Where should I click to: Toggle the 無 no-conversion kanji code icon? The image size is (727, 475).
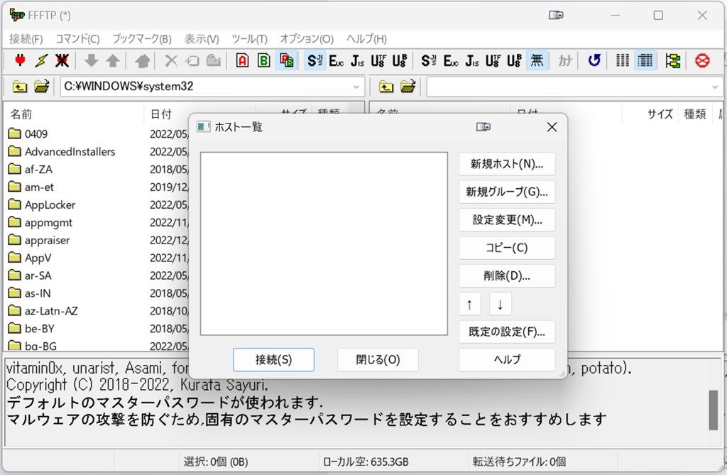point(537,61)
